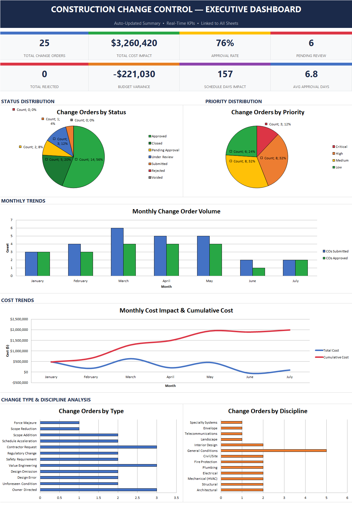Select the Specialty Systems discipline label
Screen dimensions: 352x506
pos(204,423)
